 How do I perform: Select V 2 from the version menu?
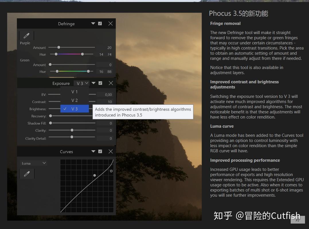coord(75,100)
